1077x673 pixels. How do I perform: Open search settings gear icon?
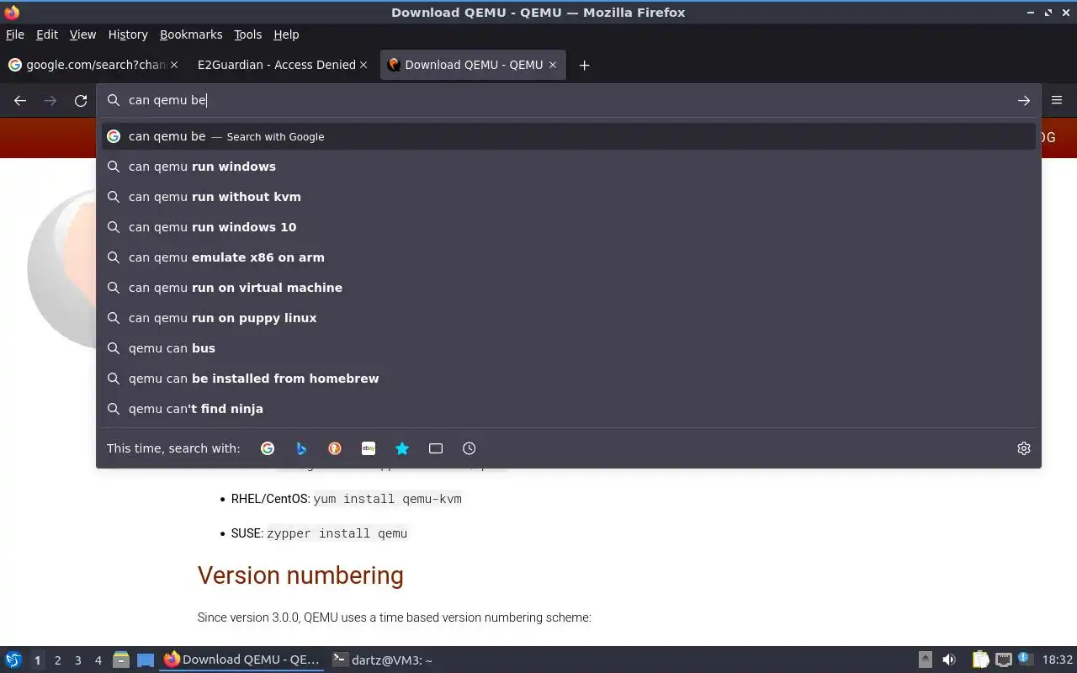pos(1023,448)
